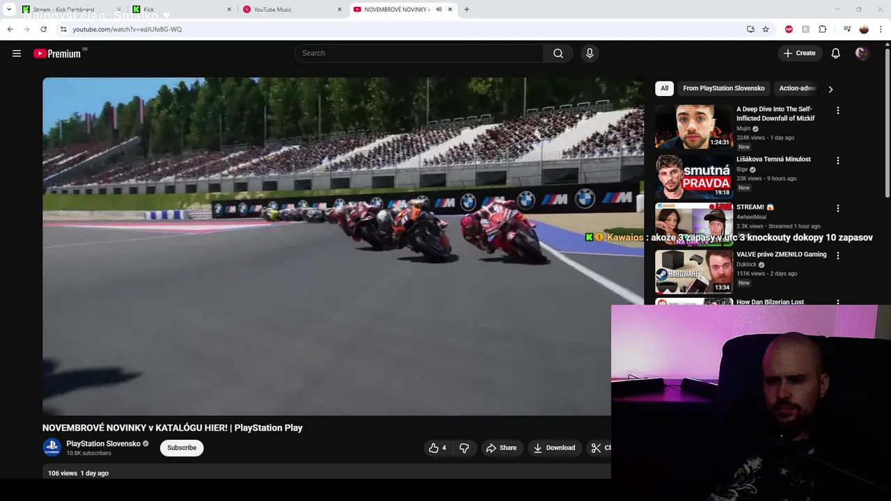Open the Extensions puzzle menu

coord(823,29)
